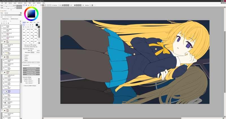This screenshot has width=226, height=119.
Task: Swap foreground and background colors arrow
Action: [39, 25]
